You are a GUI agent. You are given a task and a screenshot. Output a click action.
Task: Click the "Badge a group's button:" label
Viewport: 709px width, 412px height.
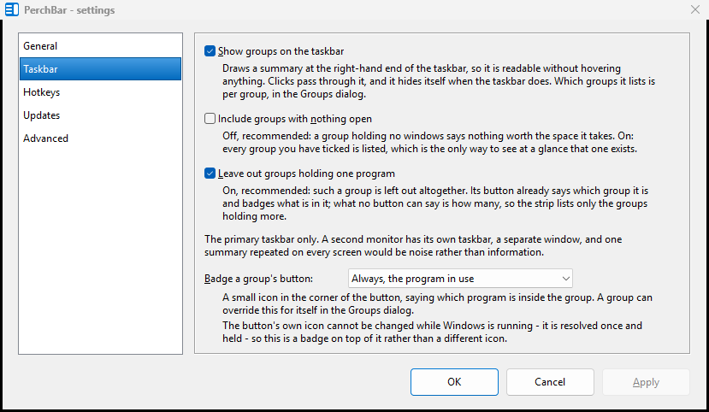click(x=258, y=279)
